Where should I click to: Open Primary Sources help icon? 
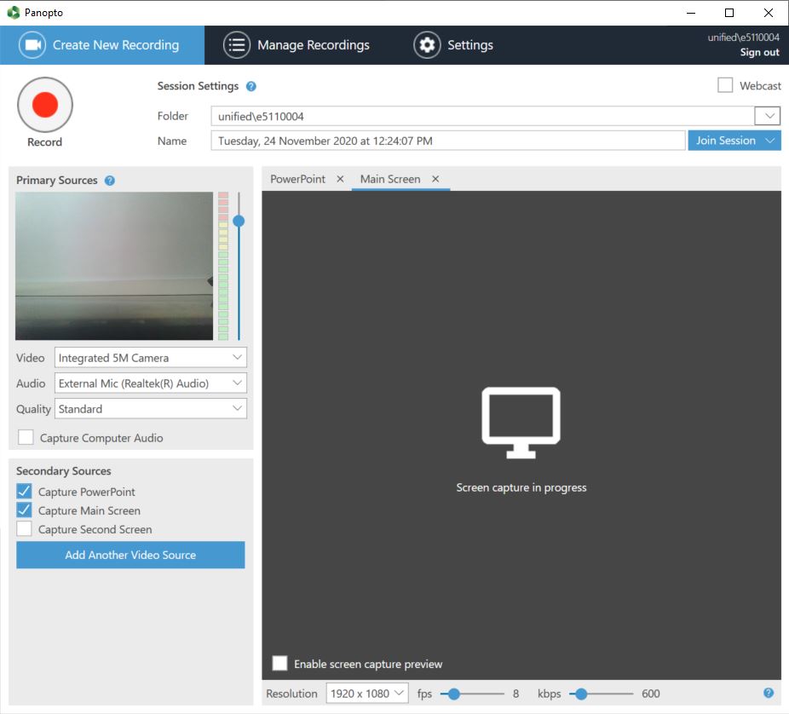click(110, 180)
